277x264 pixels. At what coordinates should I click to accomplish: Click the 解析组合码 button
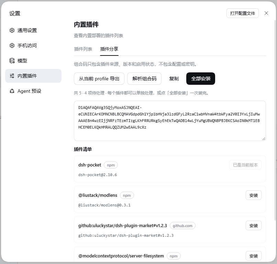(x=144, y=79)
